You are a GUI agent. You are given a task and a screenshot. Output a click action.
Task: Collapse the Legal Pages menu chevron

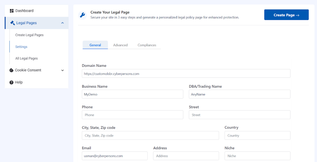pos(63,23)
